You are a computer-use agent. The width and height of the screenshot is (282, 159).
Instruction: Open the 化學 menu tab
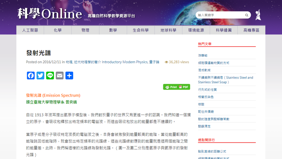click(58, 30)
